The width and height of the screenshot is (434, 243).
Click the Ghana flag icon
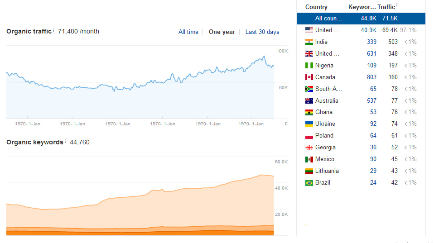pyautogui.click(x=309, y=112)
